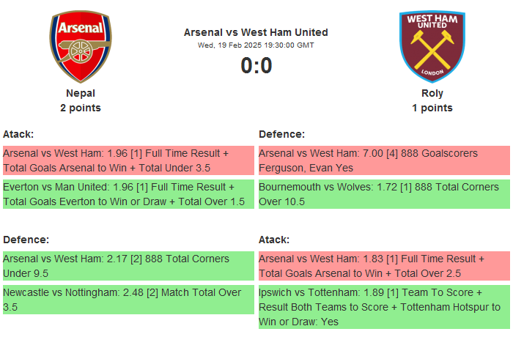Select the Bournemouth vs Wolves corners bet
The width and height of the screenshot is (513, 337).
click(x=383, y=194)
